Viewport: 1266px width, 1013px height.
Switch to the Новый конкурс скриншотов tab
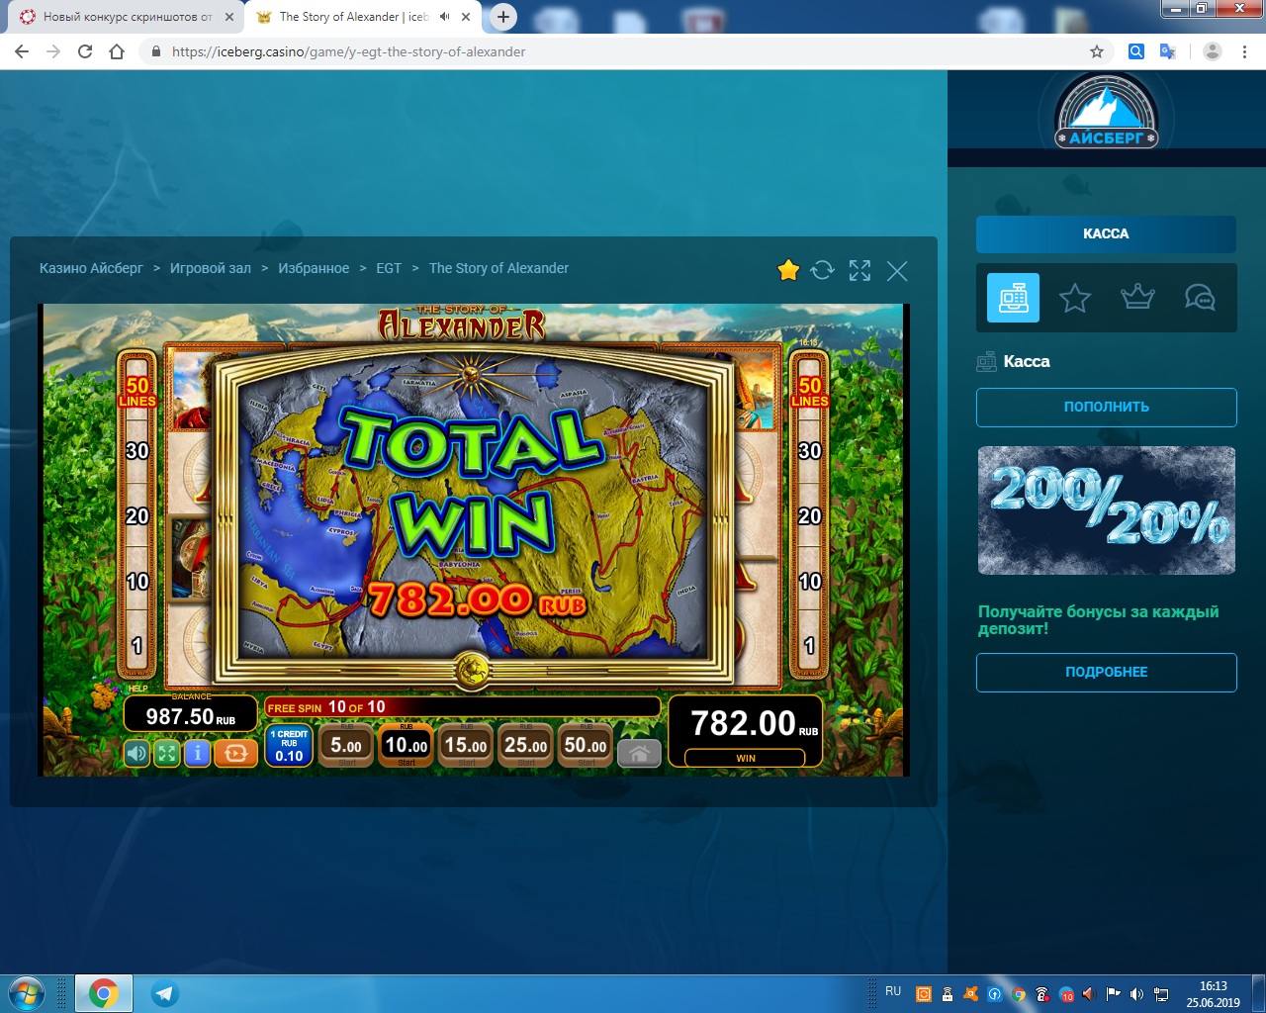click(128, 17)
